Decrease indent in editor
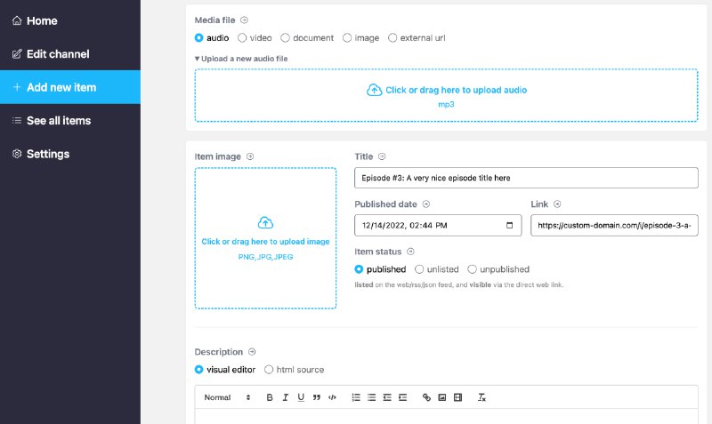This screenshot has width=712, height=424. (x=387, y=397)
